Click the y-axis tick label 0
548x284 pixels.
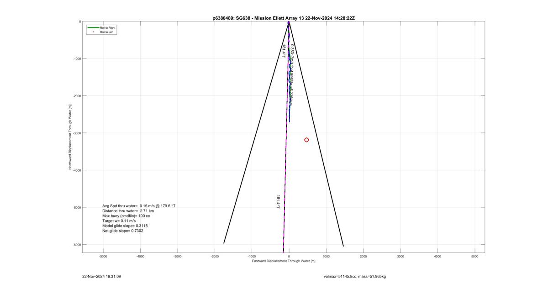(80, 21)
